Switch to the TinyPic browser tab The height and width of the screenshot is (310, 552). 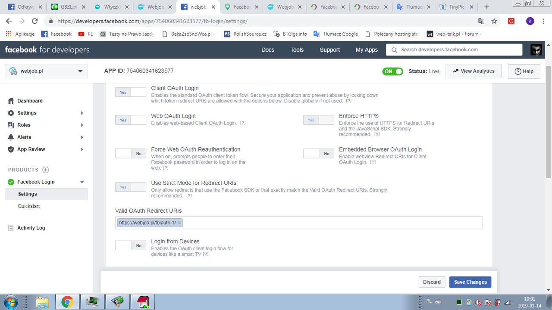coord(457,7)
